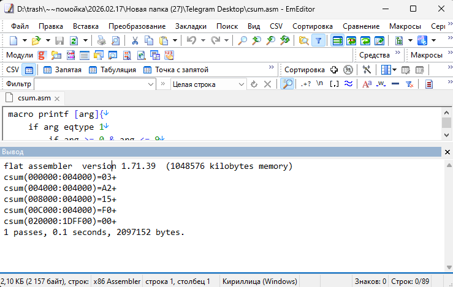Click the Find magnifier icon in toolbar
The height and width of the screenshot is (287, 453).
tap(243, 41)
